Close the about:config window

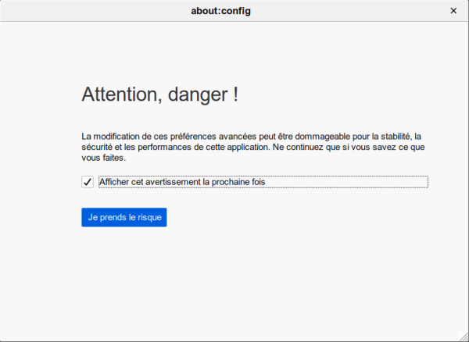[453, 11]
